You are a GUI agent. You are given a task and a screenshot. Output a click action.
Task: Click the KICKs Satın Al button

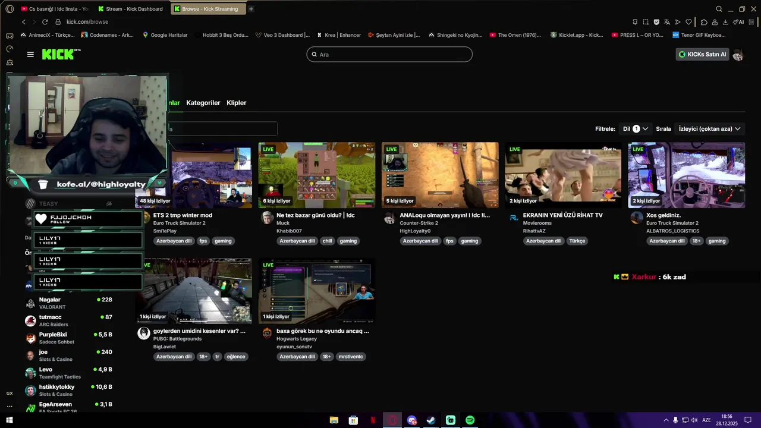[x=703, y=54]
